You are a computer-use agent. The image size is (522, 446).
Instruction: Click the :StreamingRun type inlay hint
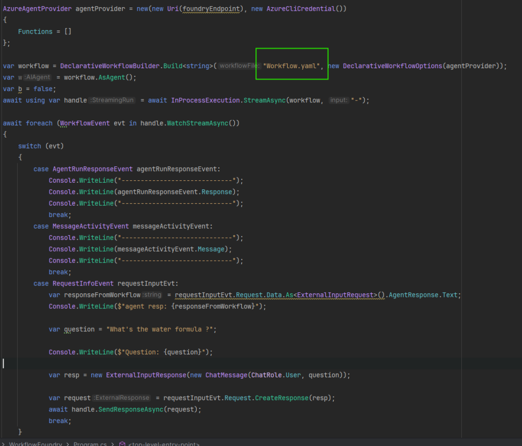pyautogui.click(x=112, y=100)
